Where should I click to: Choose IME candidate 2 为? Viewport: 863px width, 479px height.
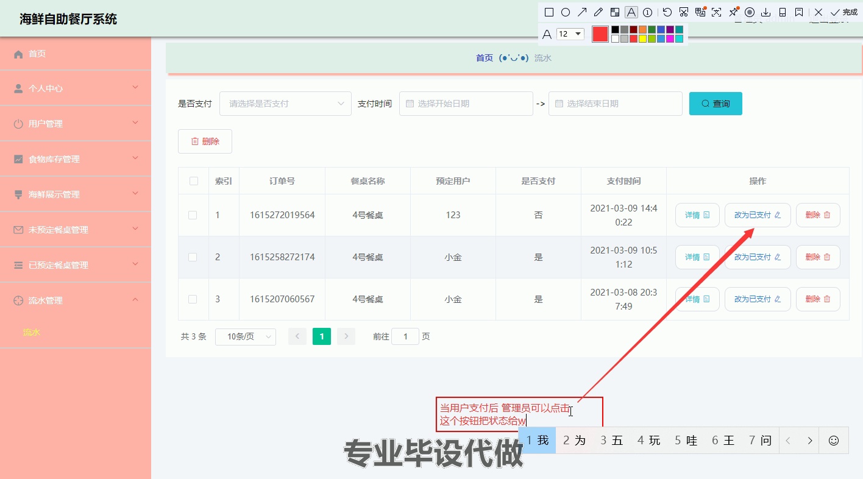pyautogui.click(x=574, y=441)
